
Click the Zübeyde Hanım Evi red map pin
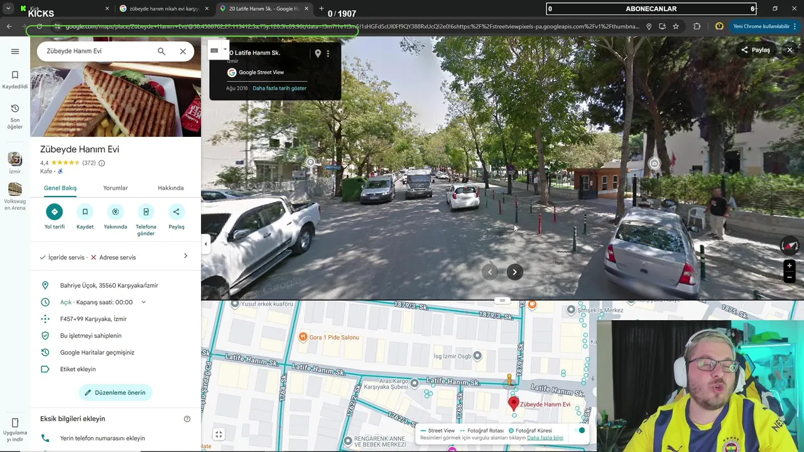tap(514, 404)
